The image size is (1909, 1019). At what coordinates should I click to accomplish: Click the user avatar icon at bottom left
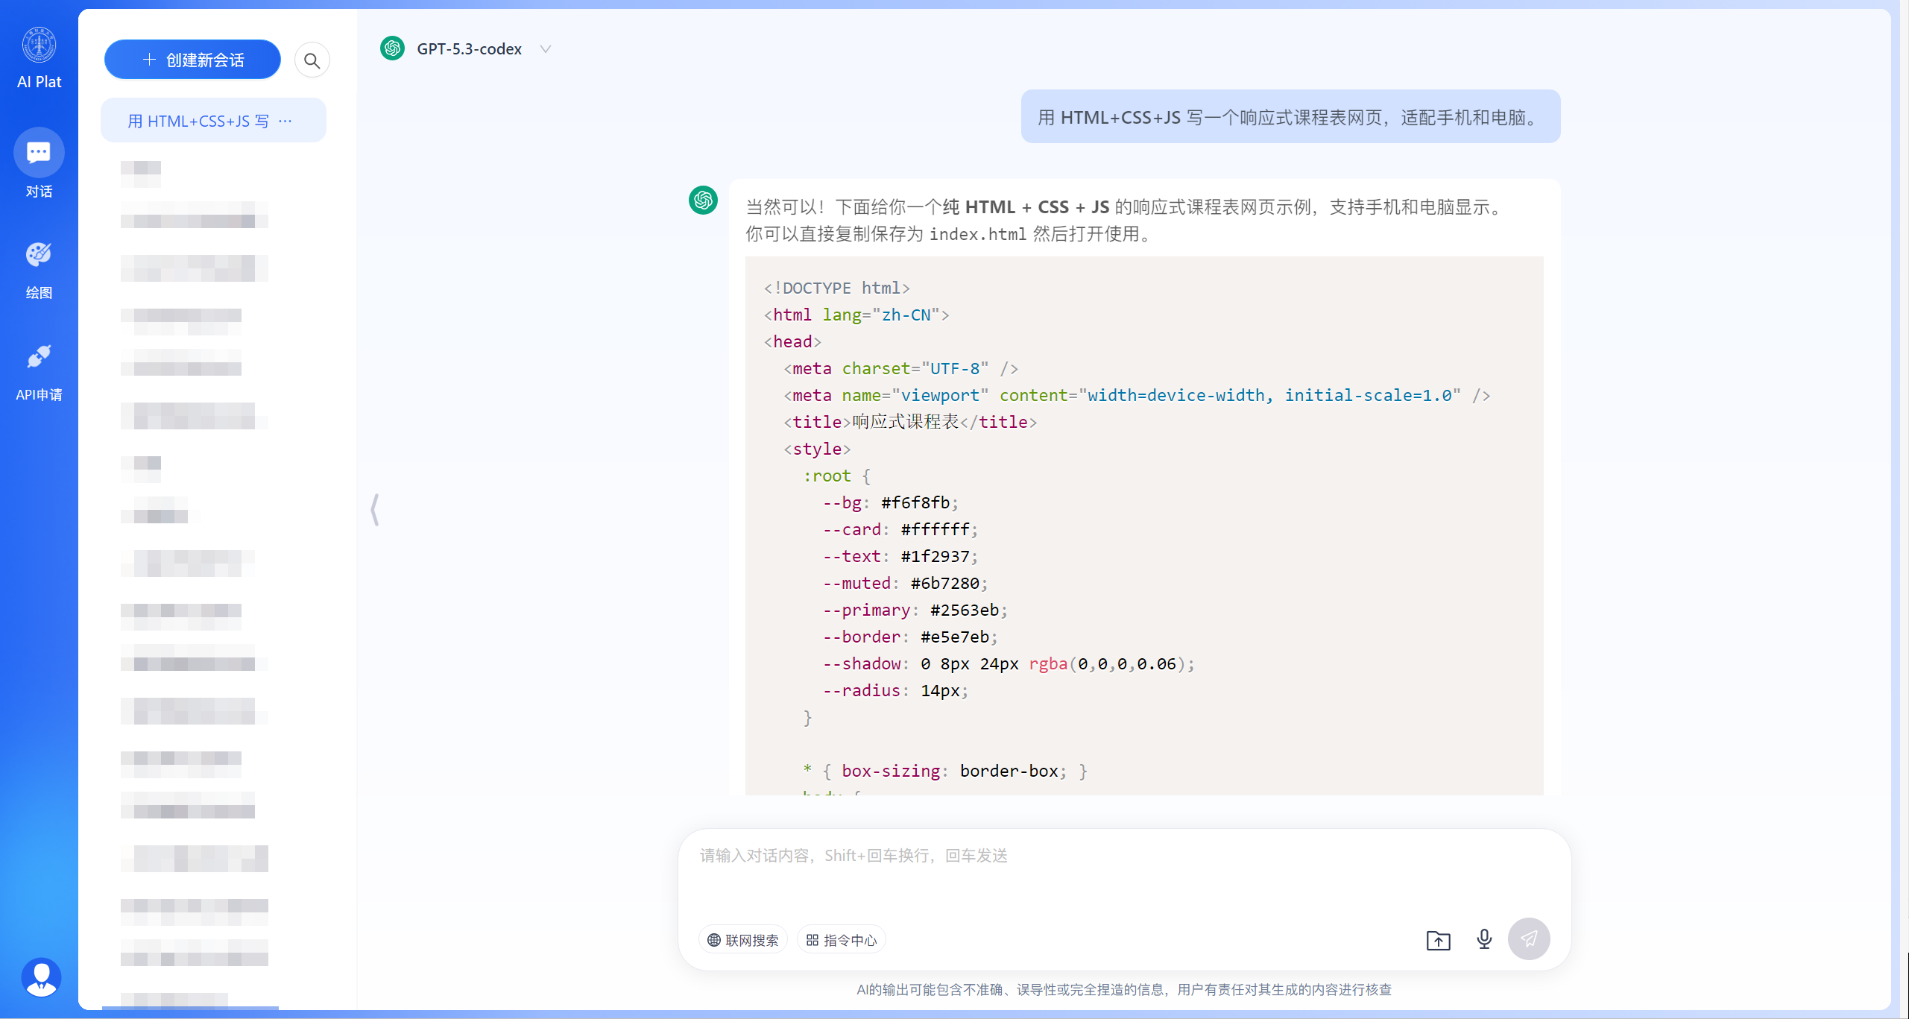[41, 977]
